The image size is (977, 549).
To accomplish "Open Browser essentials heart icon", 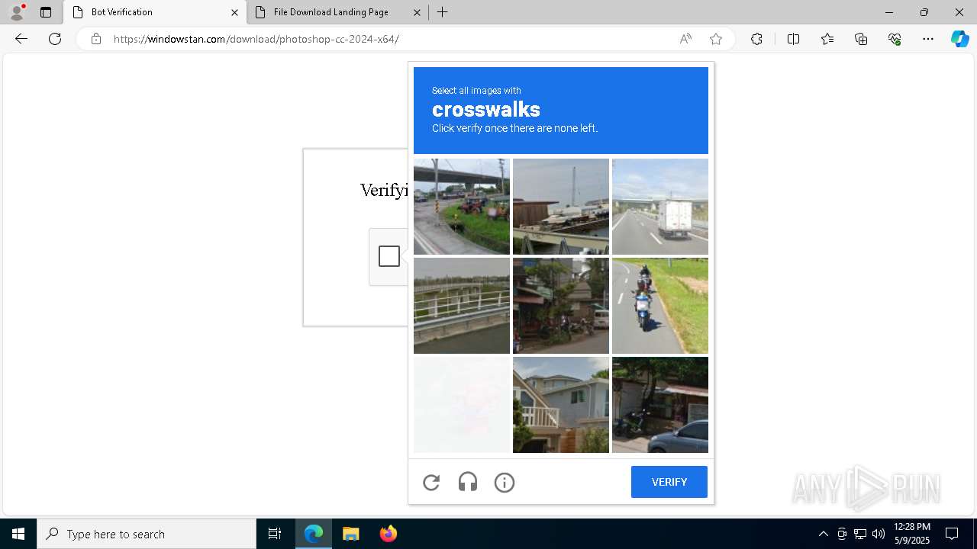I will (x=895, y=39).
